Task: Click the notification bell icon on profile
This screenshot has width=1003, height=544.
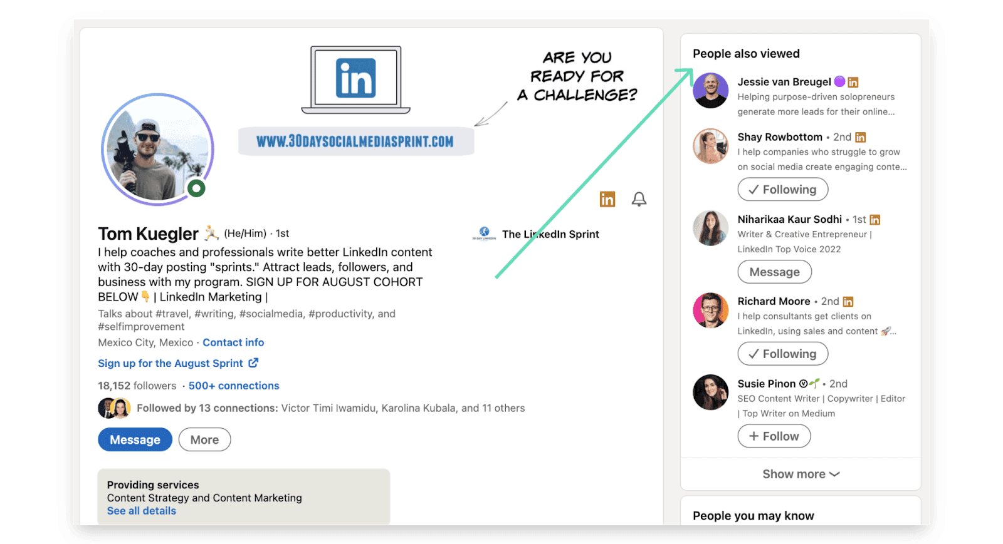Action: click(639, 199)
